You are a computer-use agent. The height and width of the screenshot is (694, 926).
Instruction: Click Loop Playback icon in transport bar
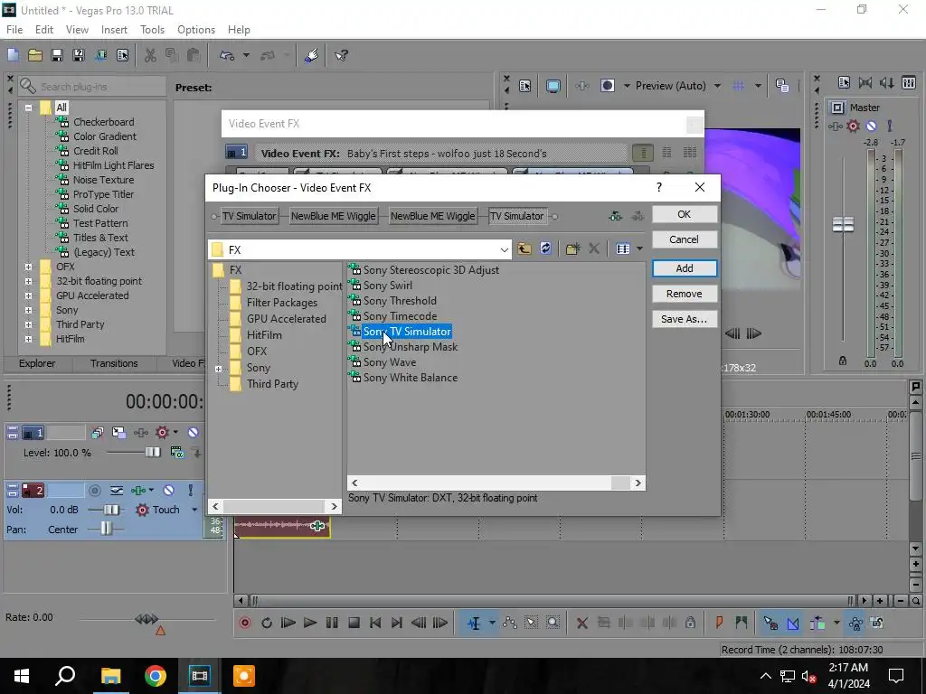click(267, 623)
